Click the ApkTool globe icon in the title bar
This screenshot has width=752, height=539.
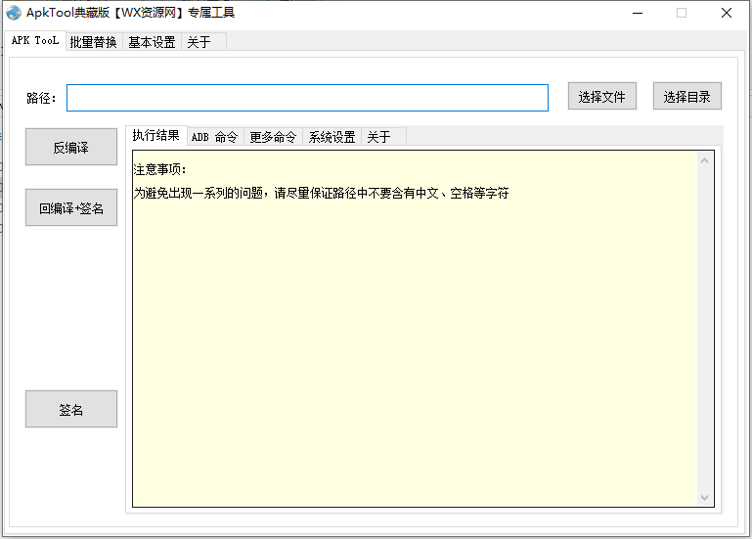coord(14,13)
